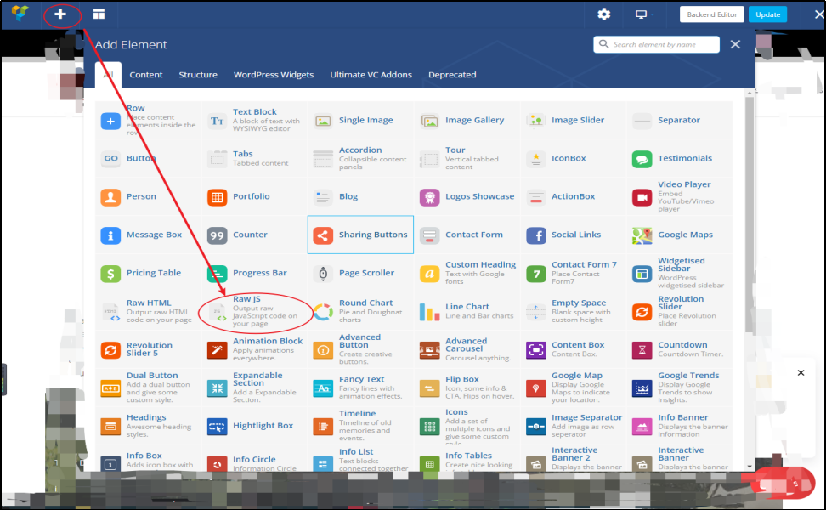Viewport: 826px width, 510px height.
Task: Select the Portfolio grid icon
Action: point(217,197)
